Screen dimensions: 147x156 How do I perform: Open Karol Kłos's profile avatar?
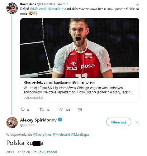[12, 8]
